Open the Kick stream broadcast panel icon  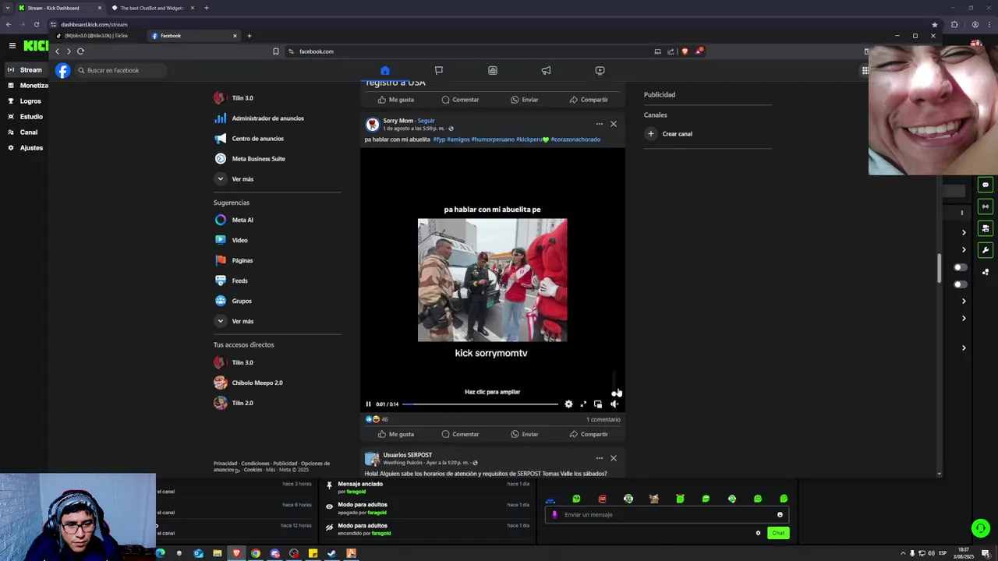click(x=986, y=206)
